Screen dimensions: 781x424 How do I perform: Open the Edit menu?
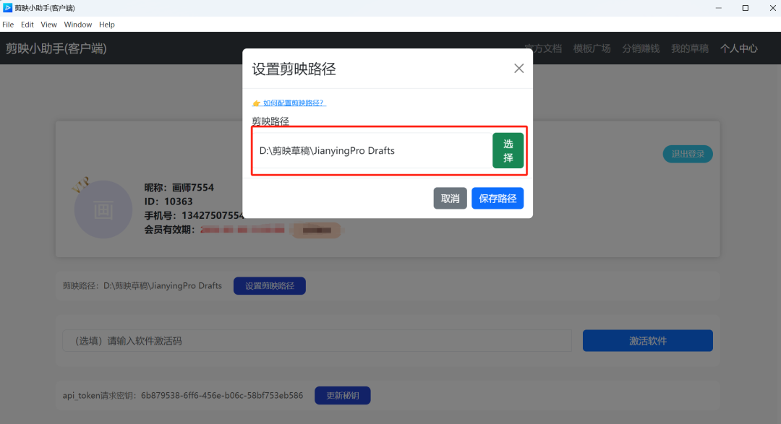click(x=27, y=24)
